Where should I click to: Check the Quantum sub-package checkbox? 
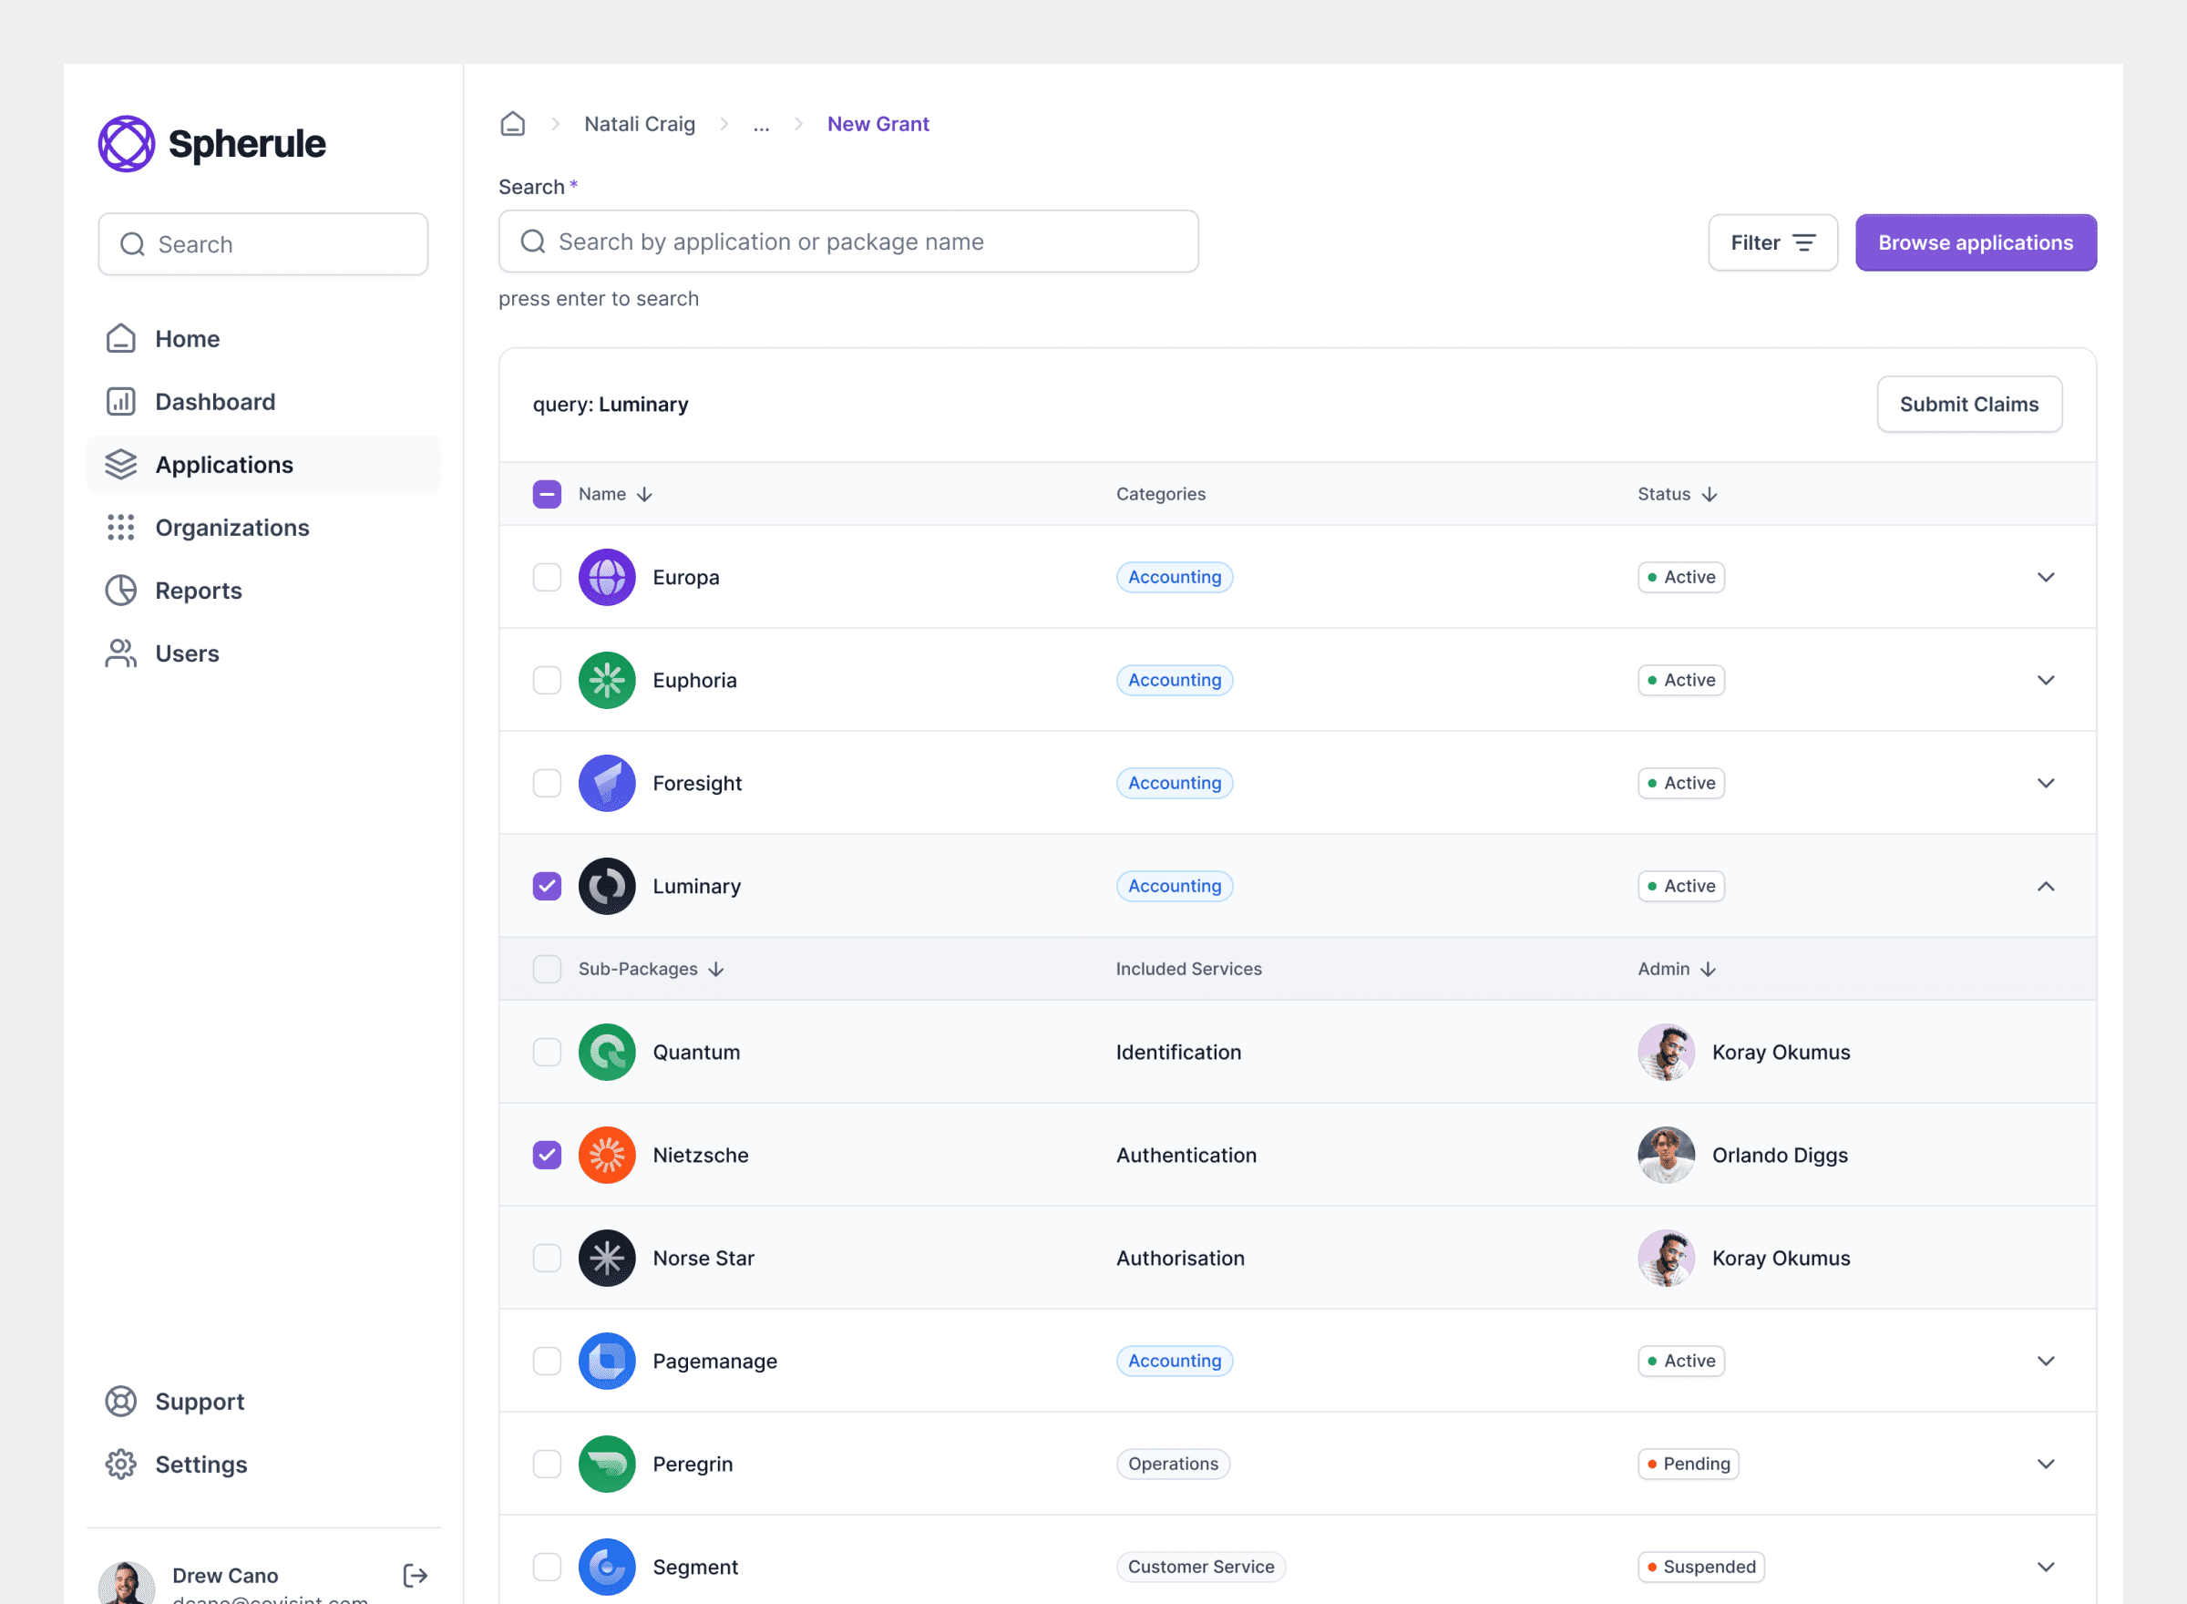(547, 1053)
